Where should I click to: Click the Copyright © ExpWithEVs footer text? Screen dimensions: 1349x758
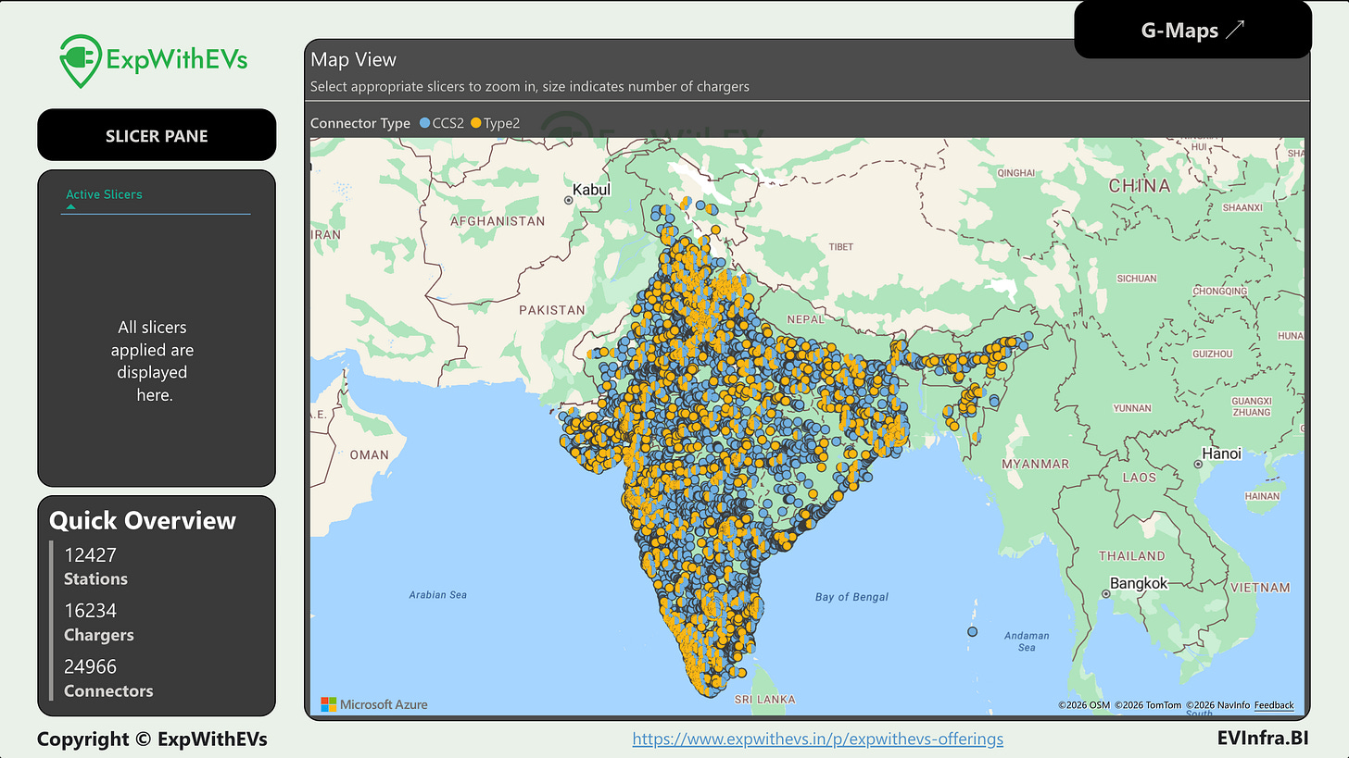click(x=152, y=739)
